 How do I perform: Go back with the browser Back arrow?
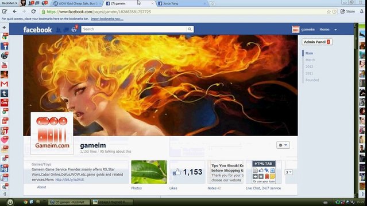(x=15, y=11)
